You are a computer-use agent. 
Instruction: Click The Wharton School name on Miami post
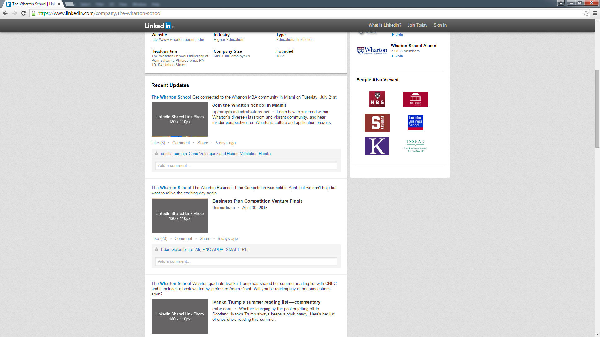coord(171,97)
